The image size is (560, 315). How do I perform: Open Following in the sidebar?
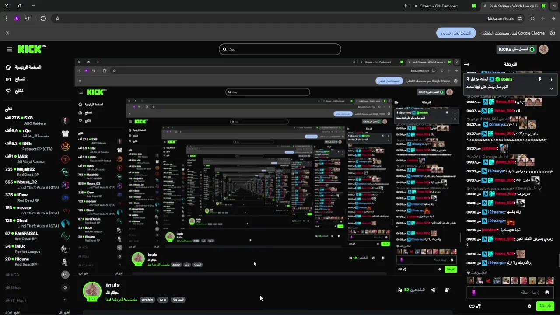(14, 91)
